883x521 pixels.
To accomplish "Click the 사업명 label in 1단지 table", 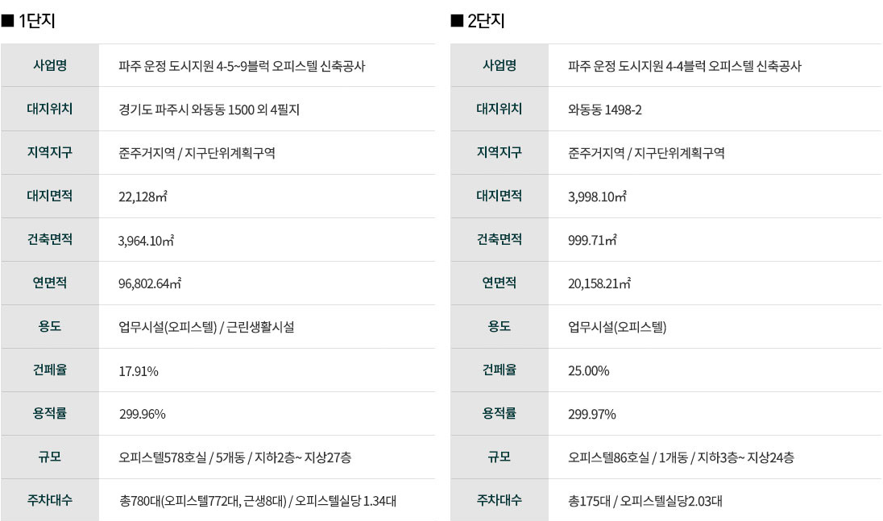I will pos(50,65).
